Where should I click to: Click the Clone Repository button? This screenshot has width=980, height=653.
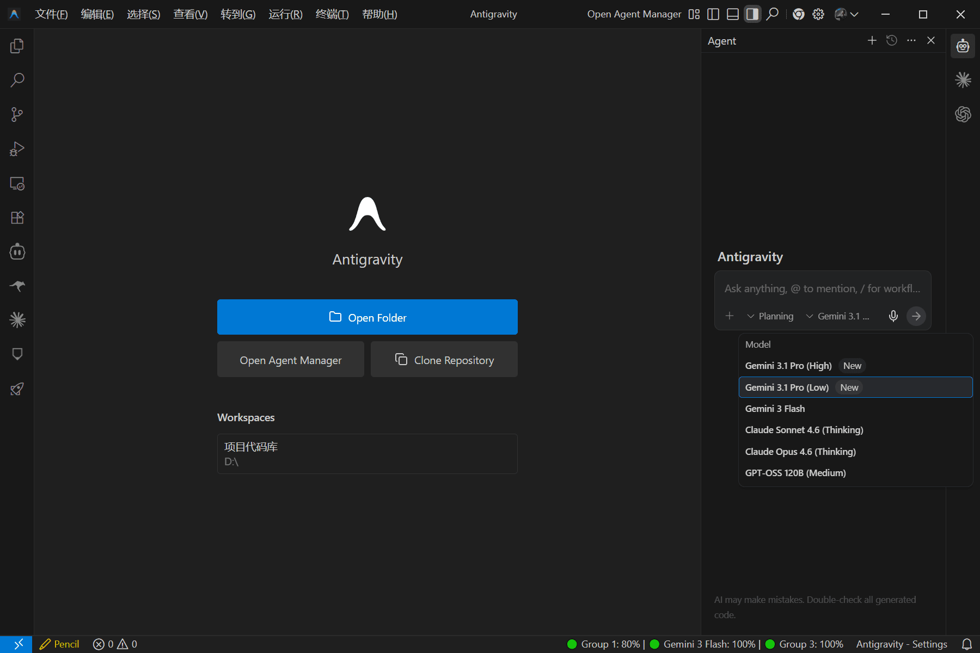(x=444, y=360)
